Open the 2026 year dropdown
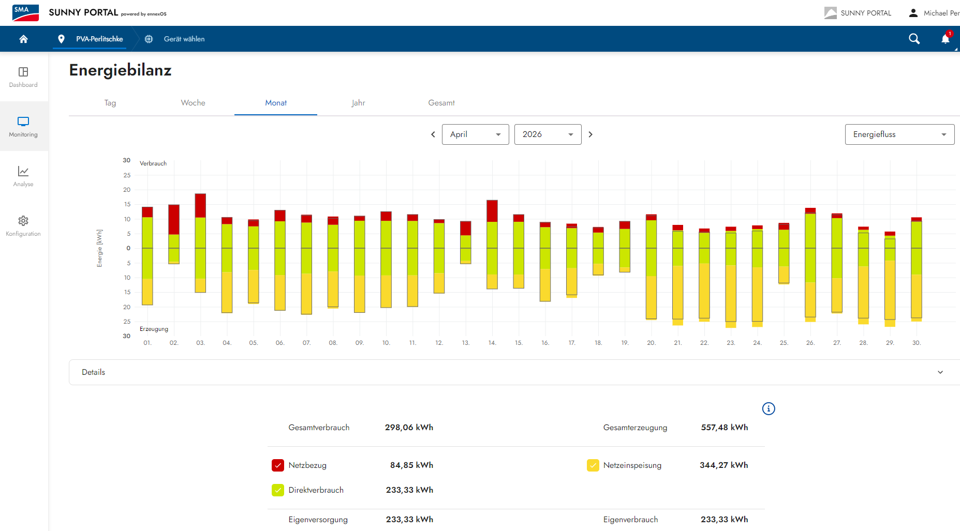The image size is (960, 531). tap(548, 134)
